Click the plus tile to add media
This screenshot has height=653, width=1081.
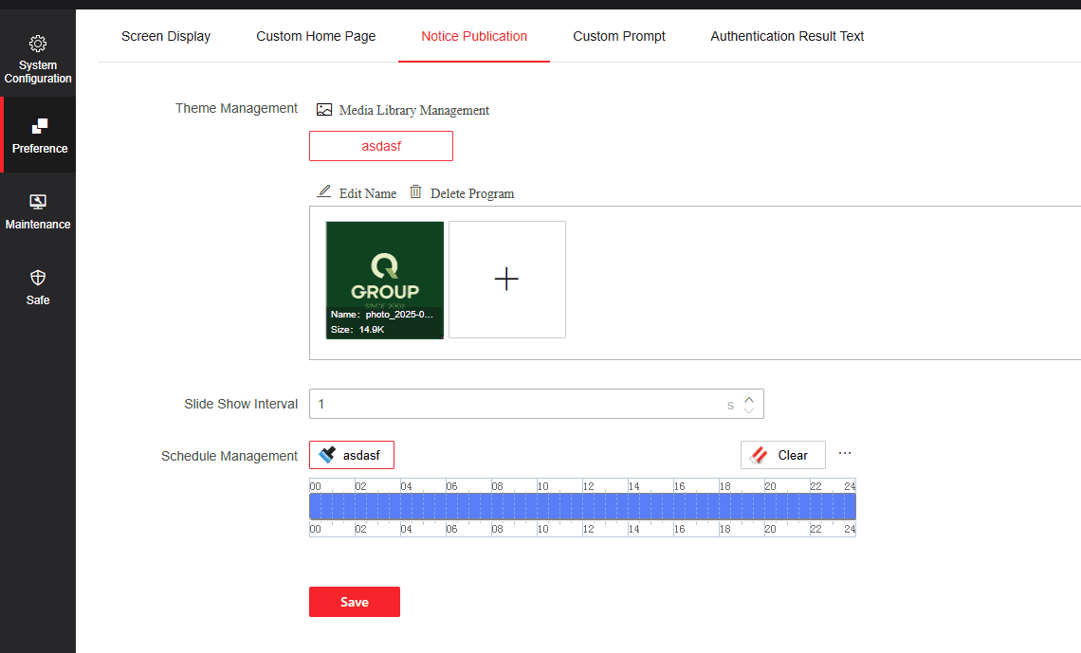point(507,280)
